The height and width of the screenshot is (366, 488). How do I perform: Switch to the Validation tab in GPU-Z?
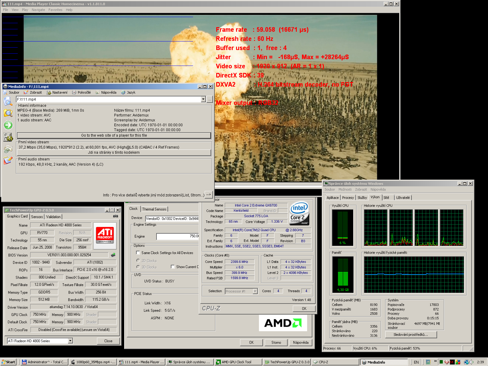tap(53, 217)
